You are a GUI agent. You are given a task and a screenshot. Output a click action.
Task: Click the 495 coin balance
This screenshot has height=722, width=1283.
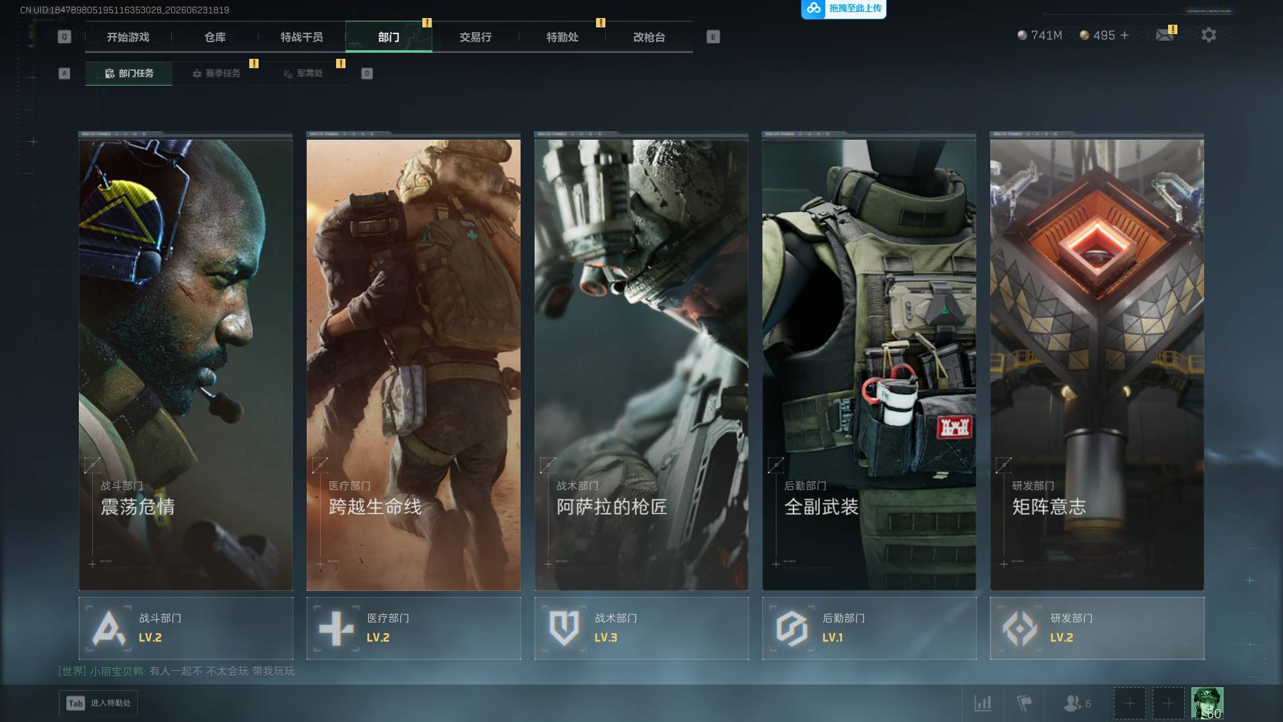click(x=1097, y=35)
